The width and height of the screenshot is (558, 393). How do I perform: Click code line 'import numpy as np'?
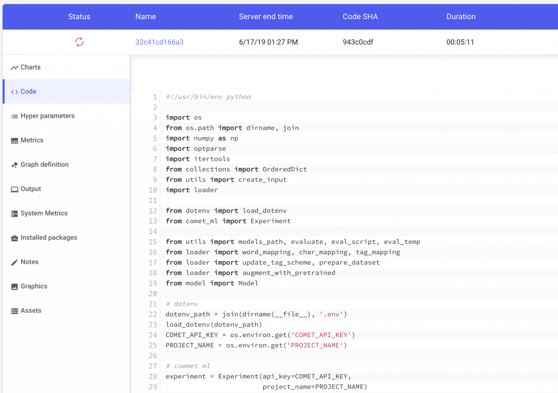(x=202, y=138)
